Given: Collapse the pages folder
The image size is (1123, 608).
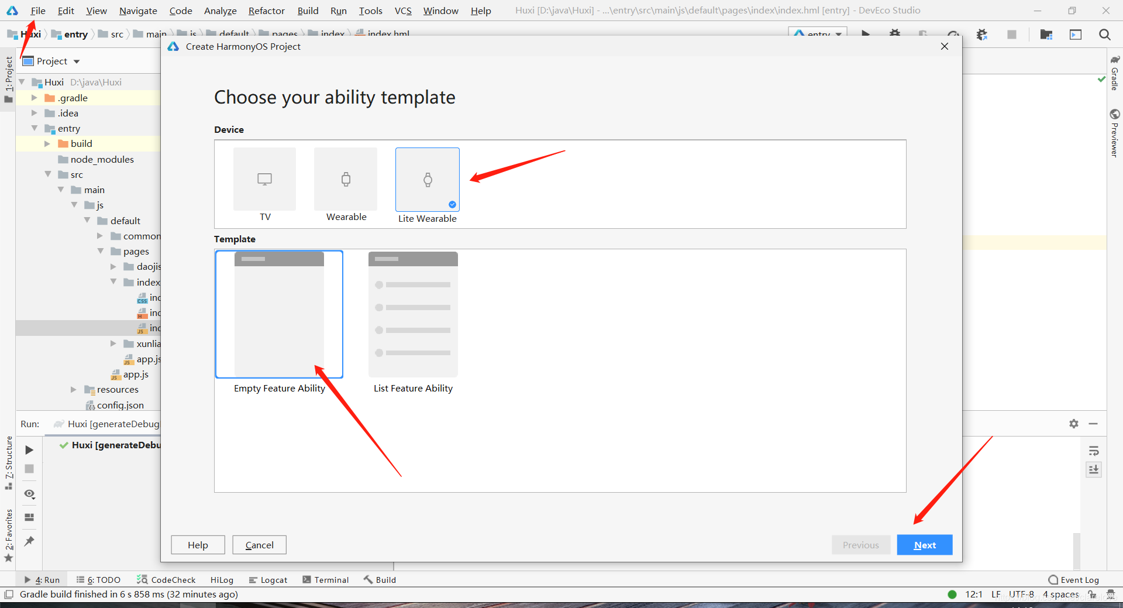Looking at the screenshot, I should point(101,251).
